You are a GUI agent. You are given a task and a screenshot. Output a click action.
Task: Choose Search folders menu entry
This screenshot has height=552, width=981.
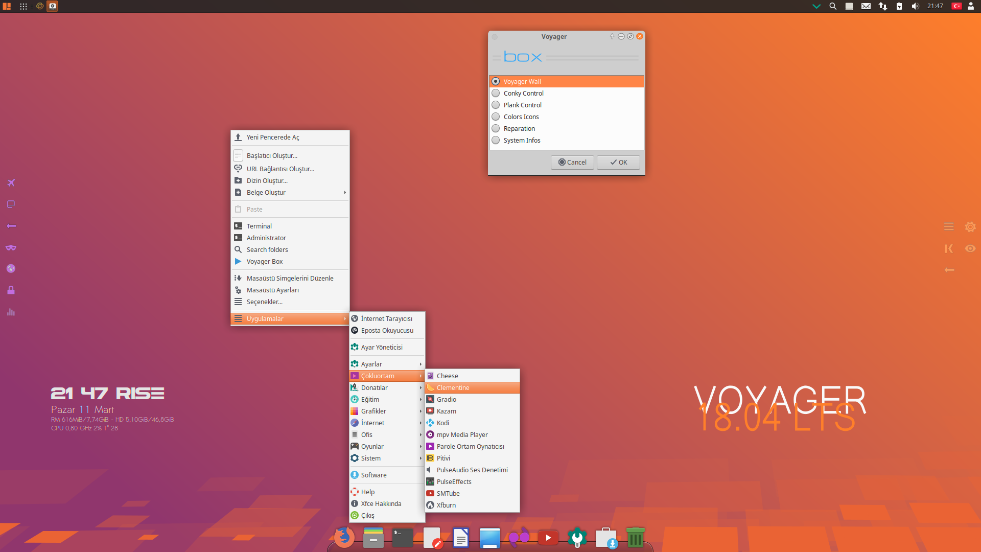click(x=290, y=249)
